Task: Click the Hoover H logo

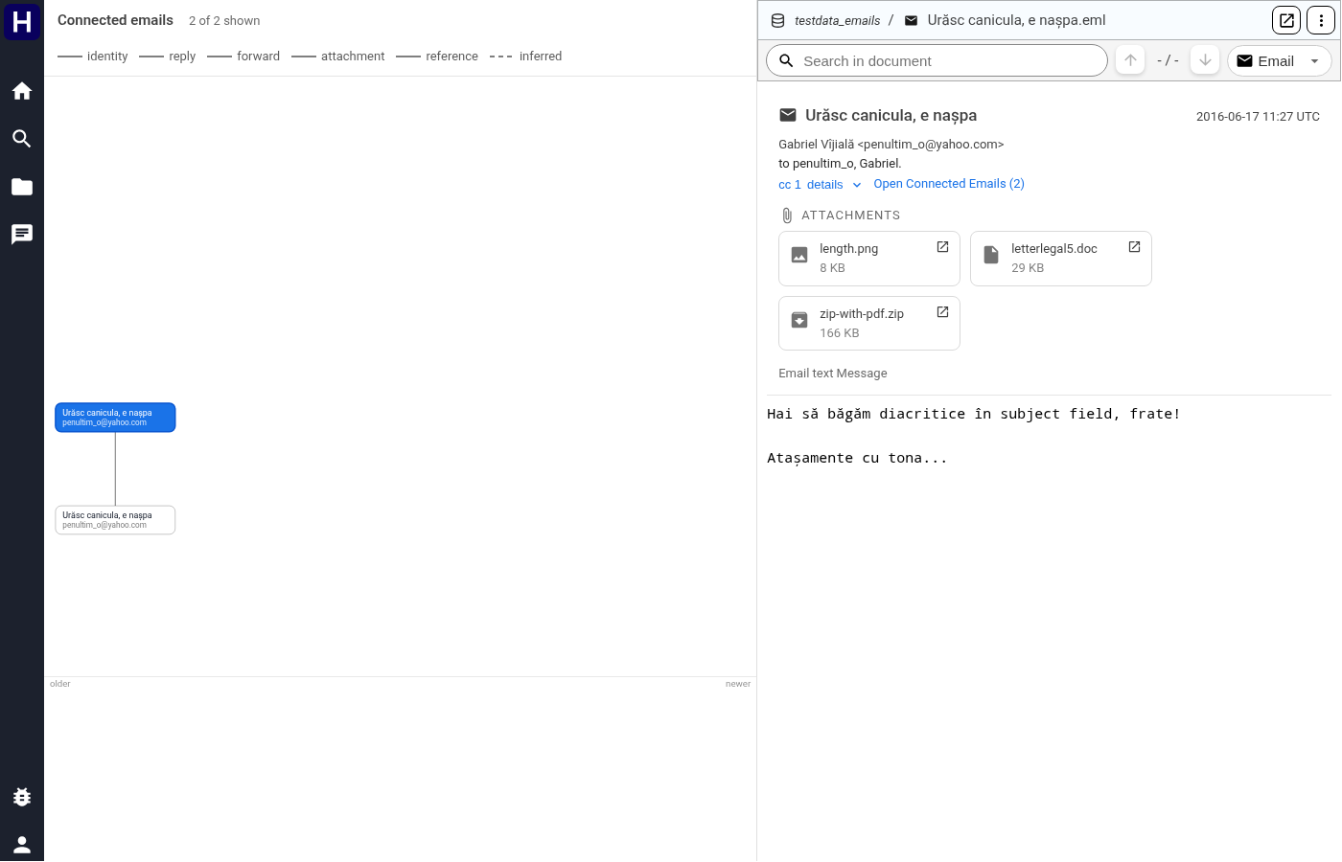Action: [22, 21]
